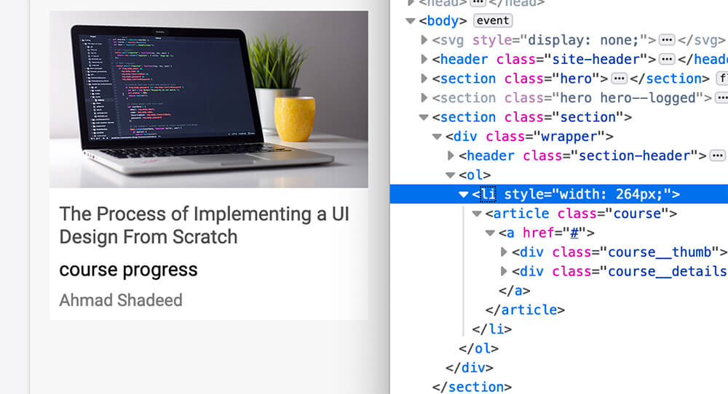Expand the svg display none node

pos(424,40)
